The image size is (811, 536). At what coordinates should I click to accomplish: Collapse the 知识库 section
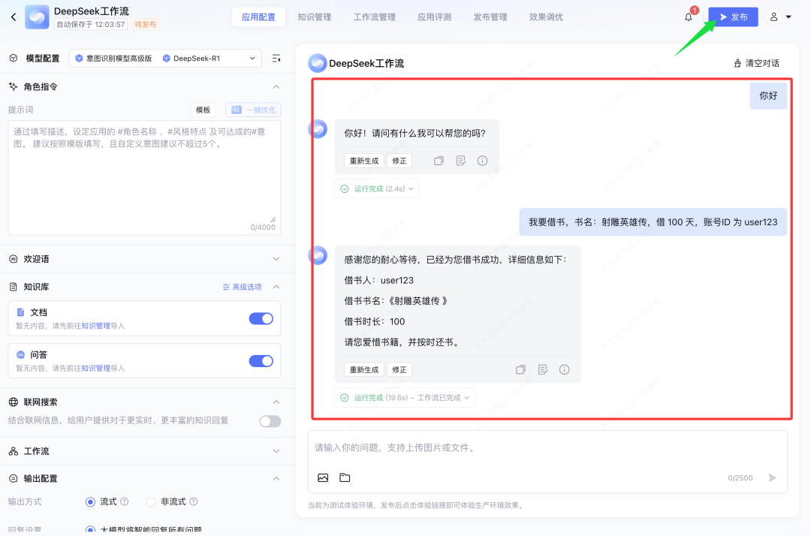point(276,287)
